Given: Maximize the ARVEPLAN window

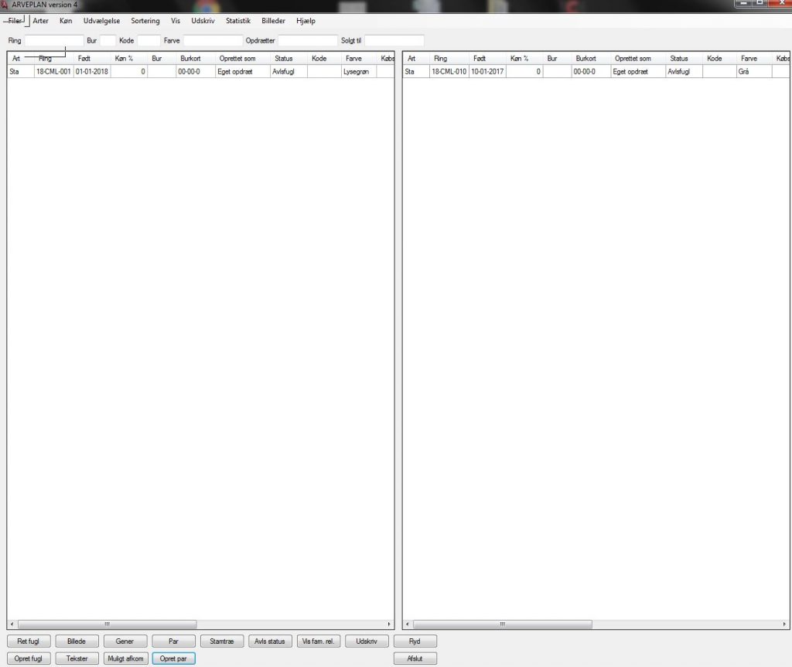Looking at the screenshot, I should [x=760, y=3].
